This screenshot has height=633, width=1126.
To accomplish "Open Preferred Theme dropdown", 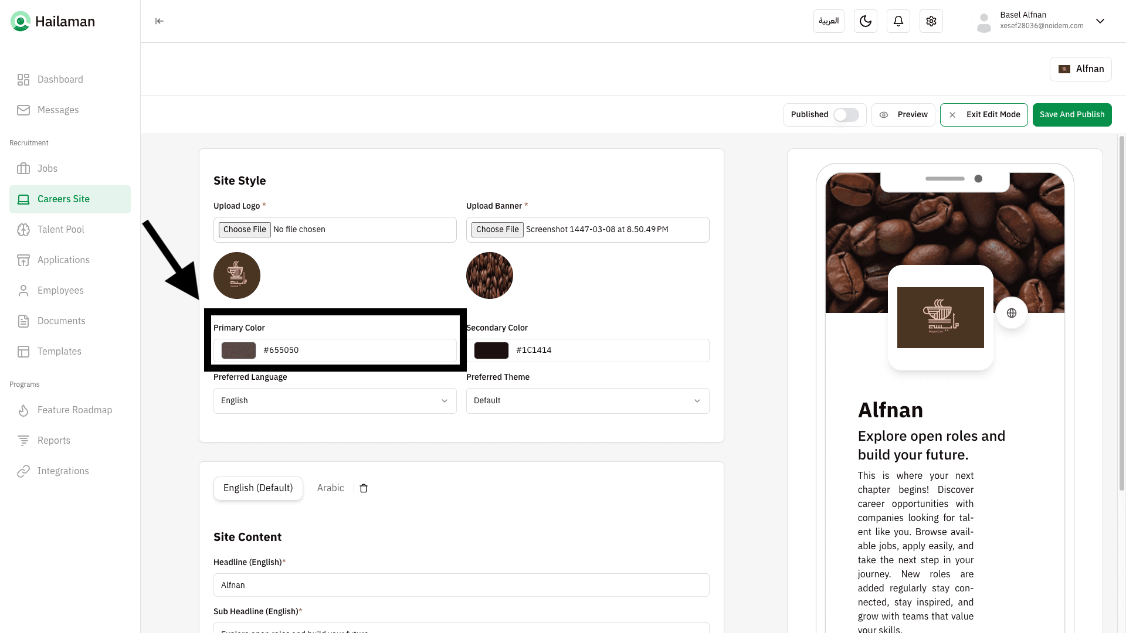I will pos(587,401).
